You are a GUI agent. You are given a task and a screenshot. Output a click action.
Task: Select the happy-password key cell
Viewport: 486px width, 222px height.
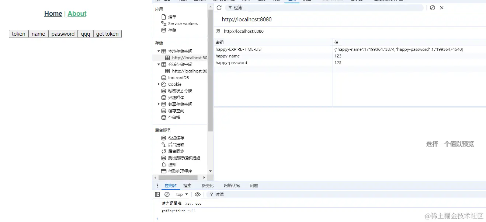(x=273, y=63)
